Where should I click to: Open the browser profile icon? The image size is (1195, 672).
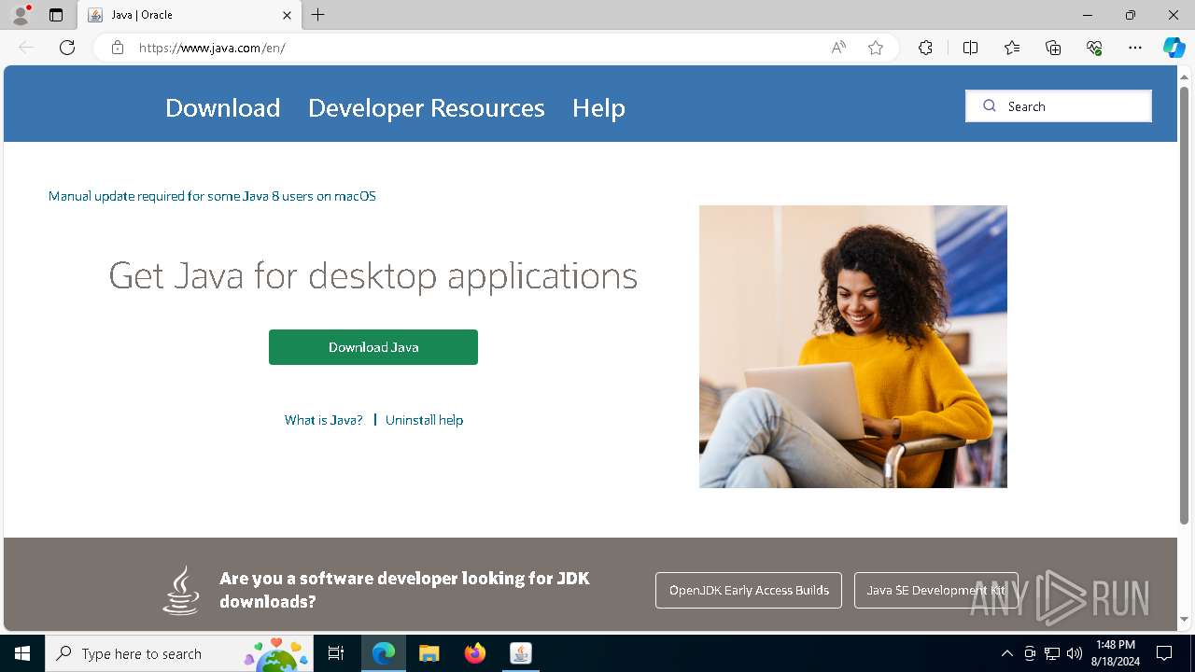[x=20, y=15]
